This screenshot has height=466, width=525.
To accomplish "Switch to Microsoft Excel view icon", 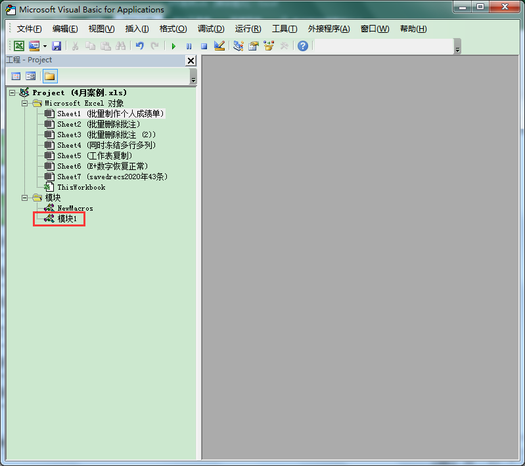I will (x=19, y=46).
